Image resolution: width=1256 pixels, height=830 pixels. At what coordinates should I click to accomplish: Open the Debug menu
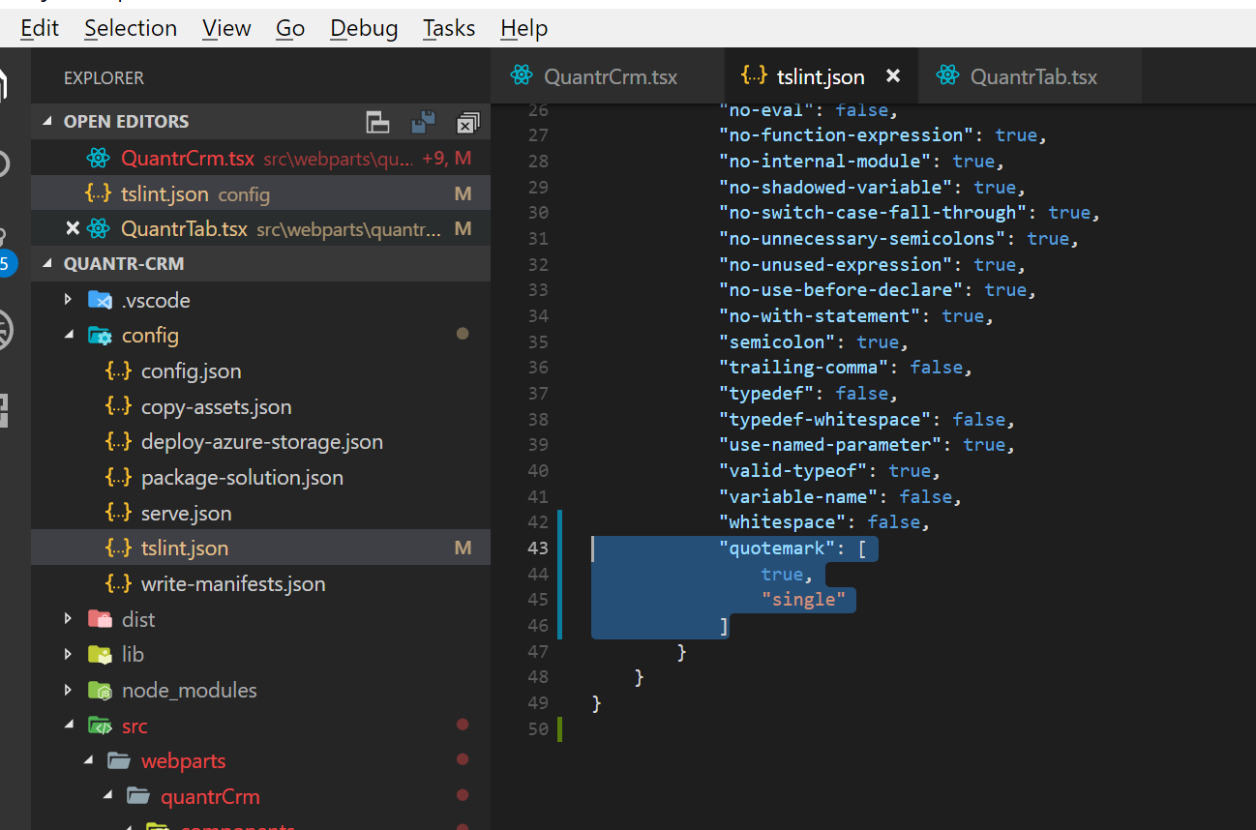tap(364, 28)
